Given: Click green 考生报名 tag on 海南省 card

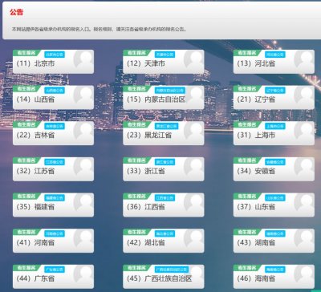Looking at the screenshot, I should (x=246, y=268).
